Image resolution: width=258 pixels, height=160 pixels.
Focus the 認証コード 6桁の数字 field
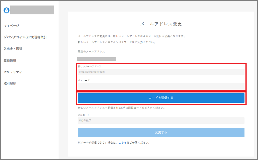point(161,120)
